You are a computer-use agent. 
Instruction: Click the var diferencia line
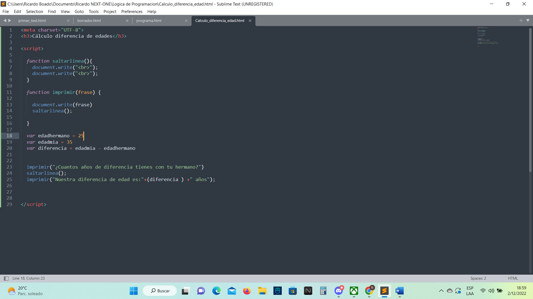[81, 148]
